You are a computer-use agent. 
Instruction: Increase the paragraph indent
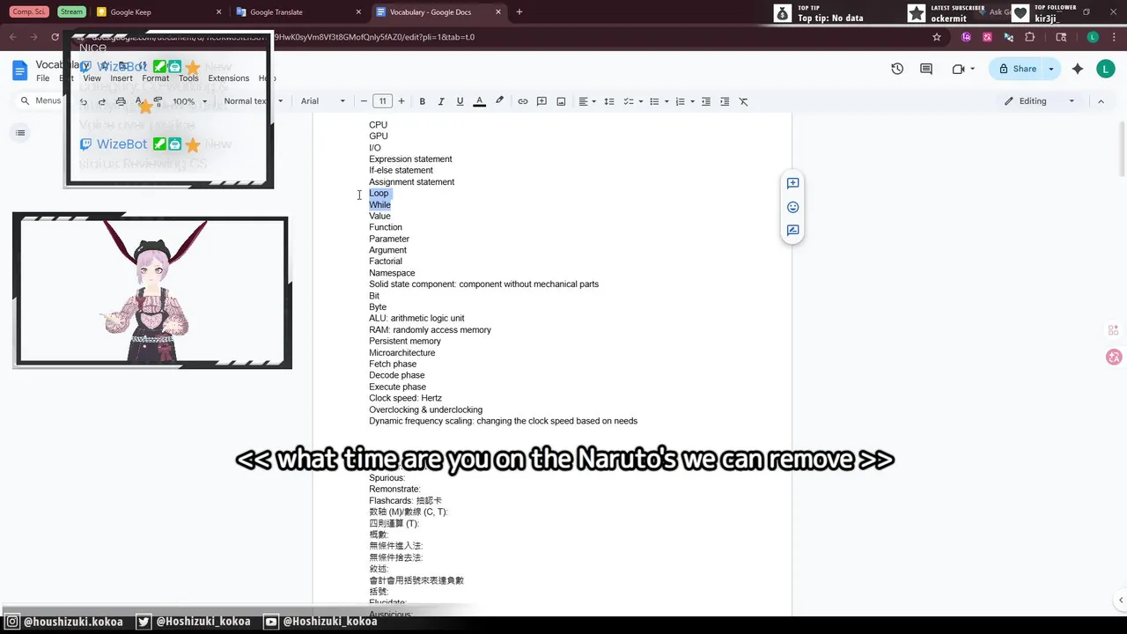click(725, 101)
